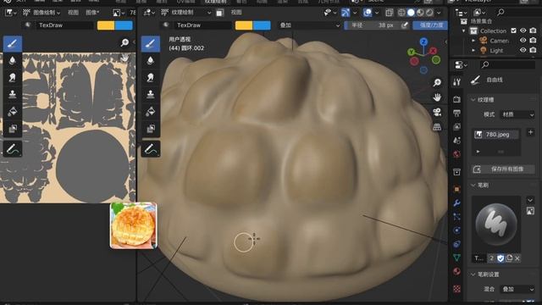
Task: Select the Mask tool in the image editor
Action: (13, 129)
